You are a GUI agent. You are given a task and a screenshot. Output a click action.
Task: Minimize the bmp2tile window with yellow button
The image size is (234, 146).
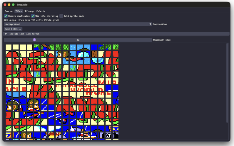coord(9,5)
